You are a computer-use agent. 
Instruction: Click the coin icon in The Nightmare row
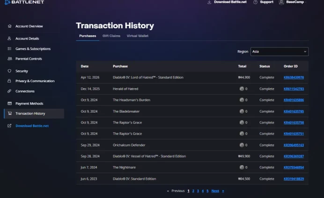pyautogui.click(x=242, y=167)
